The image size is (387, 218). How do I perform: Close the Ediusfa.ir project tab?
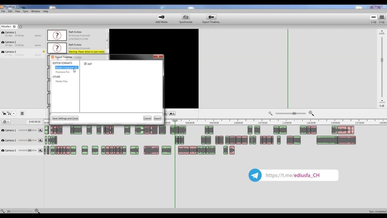coord(14,26)
